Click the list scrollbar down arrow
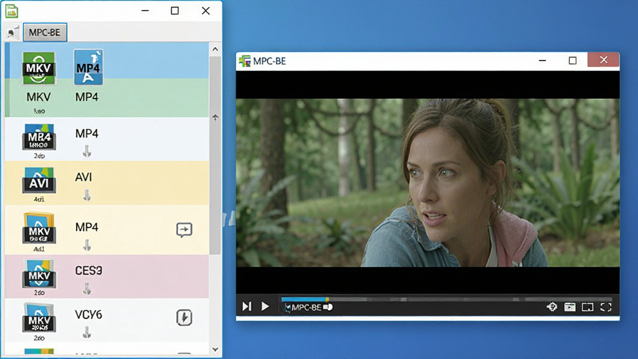The image size is (638, 359). coord(215,349)
